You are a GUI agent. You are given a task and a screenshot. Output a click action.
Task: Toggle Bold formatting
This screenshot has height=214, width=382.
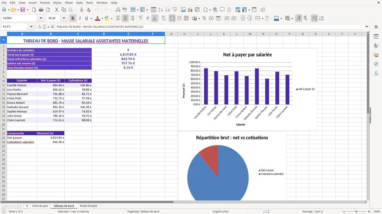point(73,18)
